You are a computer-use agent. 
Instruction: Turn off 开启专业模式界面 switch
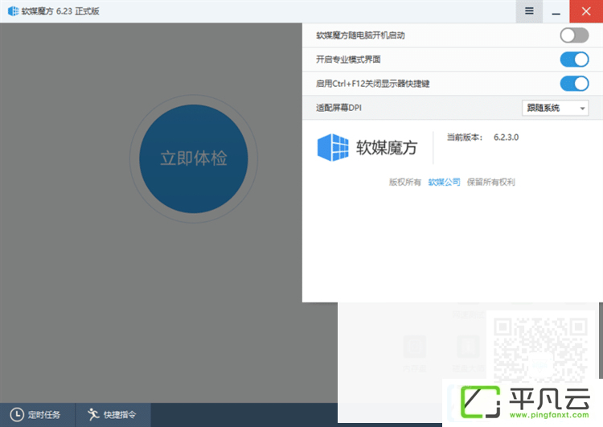(x=574, y=60)
